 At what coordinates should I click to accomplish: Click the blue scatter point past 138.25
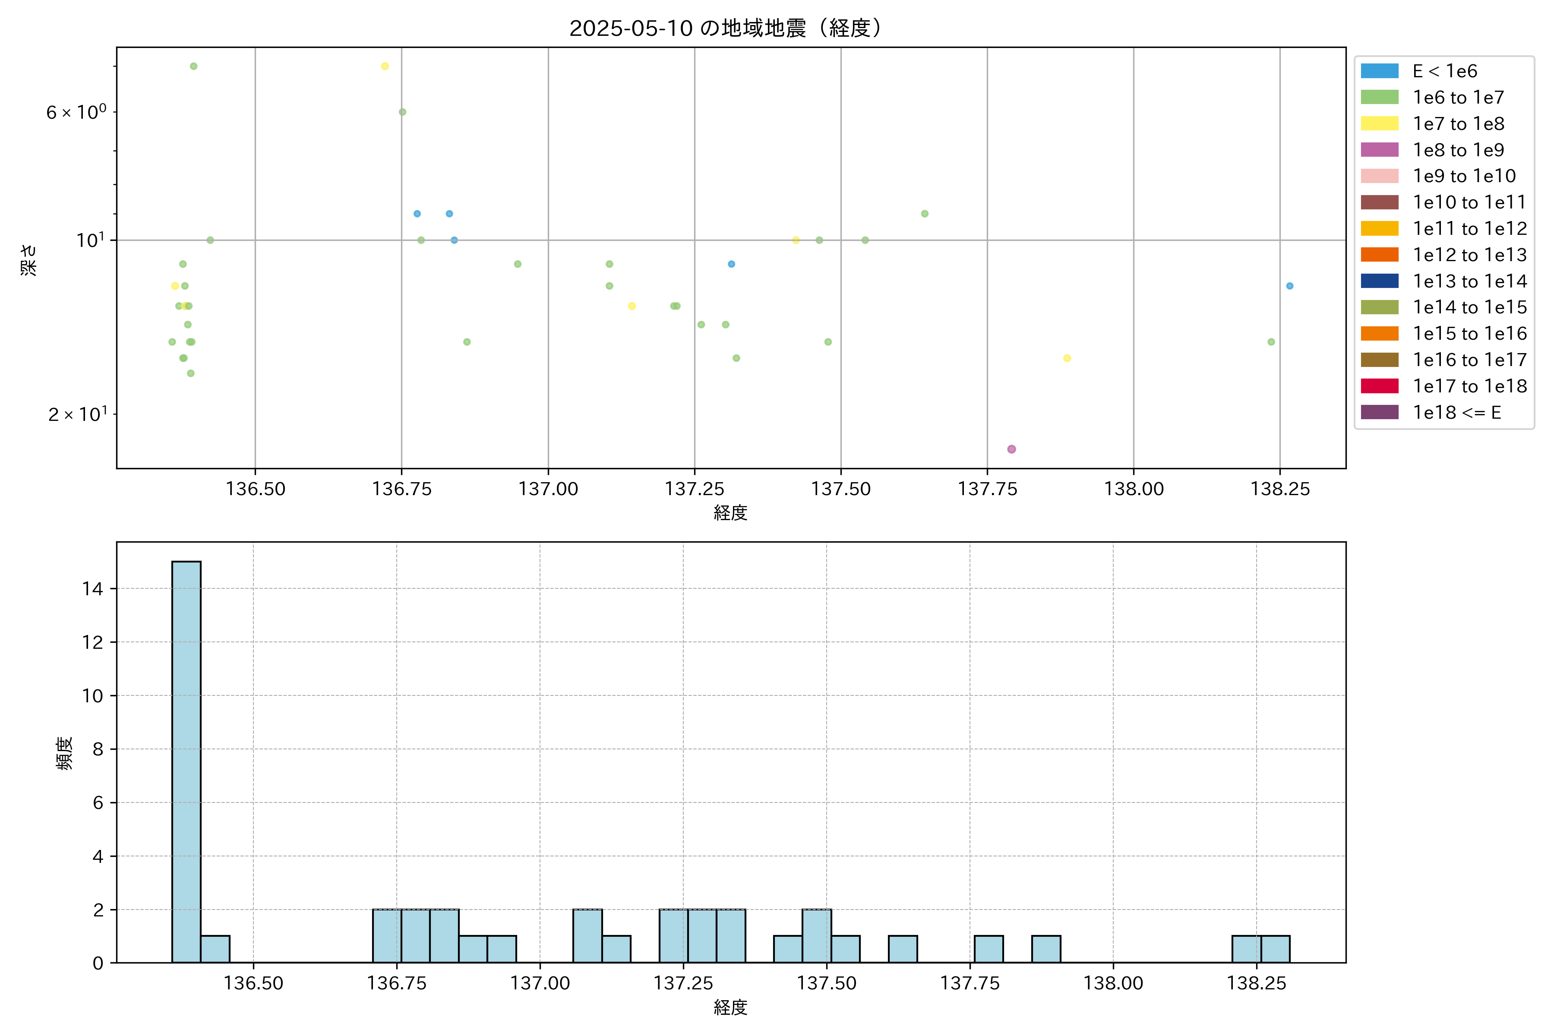click(1289, 286)
